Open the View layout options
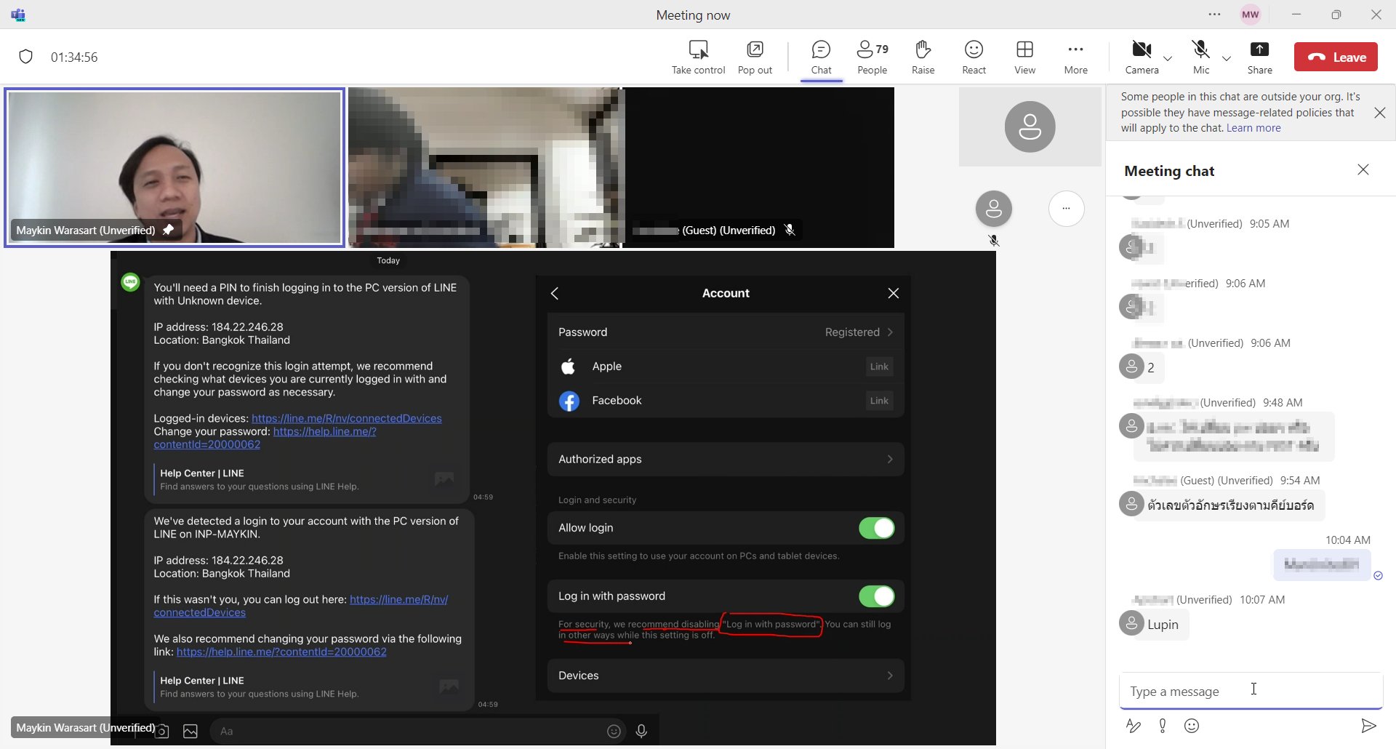The height and width of the screenshot is (749, 1396). pyautogui.click(x=1024, y=50)
